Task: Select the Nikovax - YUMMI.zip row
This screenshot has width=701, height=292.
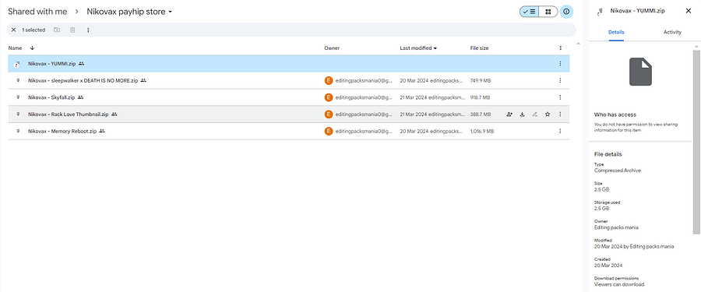Action: tap(289, 64)
